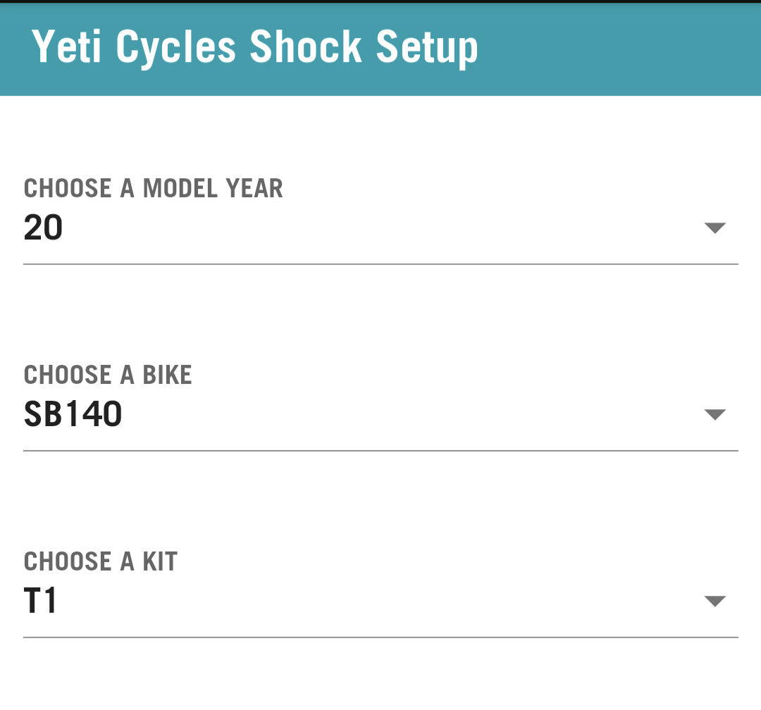This screenshot has width=761, height=710.
Task: Click the Yeti Cycles Shock Setup title
Action: tap(255, 48)
